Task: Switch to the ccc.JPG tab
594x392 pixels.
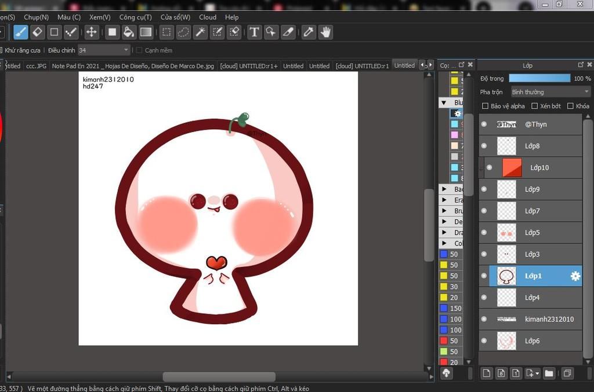Action: pyautogui.click(x=37, y=66)
